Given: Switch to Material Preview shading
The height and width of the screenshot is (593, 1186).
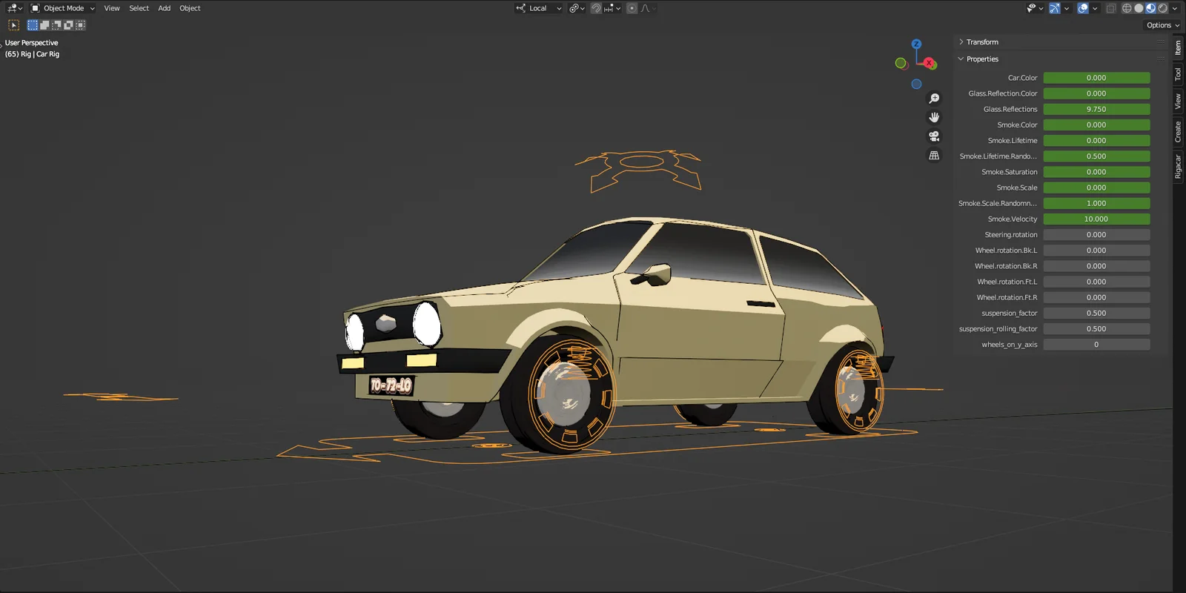Looking at the screenshot, I should click(1150, 8).
